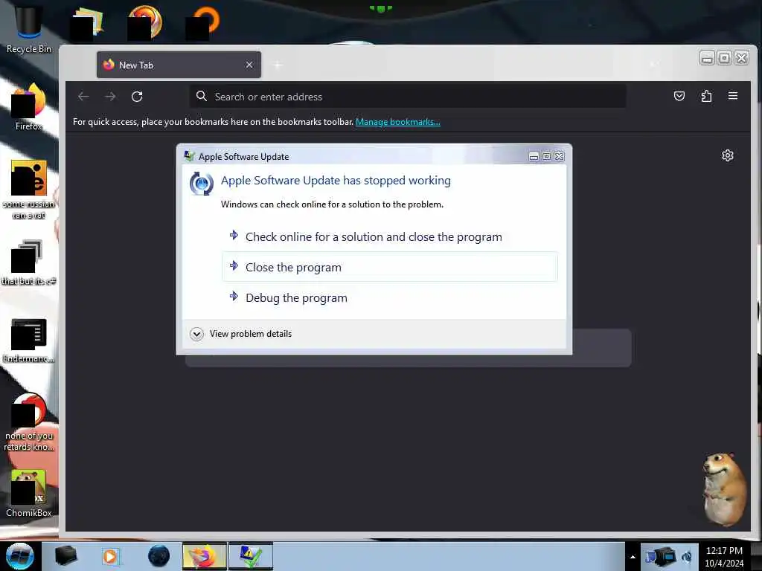Open the 'that but its c#' desktop icon
The height and width of the screenshot is (571, 762).
point(28,262)
